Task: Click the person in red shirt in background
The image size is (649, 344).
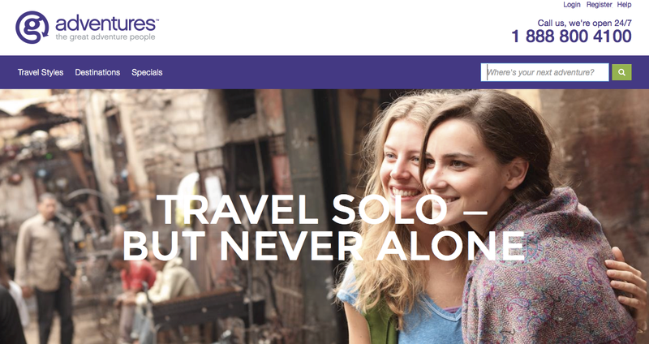Action: pyautogui.click(x=136, y=275)
